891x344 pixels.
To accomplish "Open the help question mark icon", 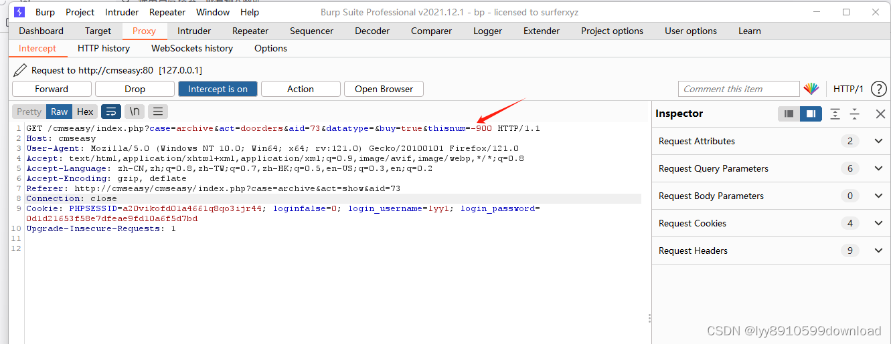I will pos(878,89).
